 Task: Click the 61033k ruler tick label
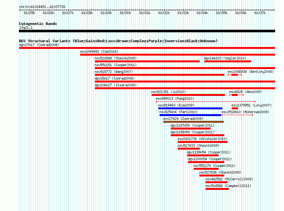click(183, 13)
